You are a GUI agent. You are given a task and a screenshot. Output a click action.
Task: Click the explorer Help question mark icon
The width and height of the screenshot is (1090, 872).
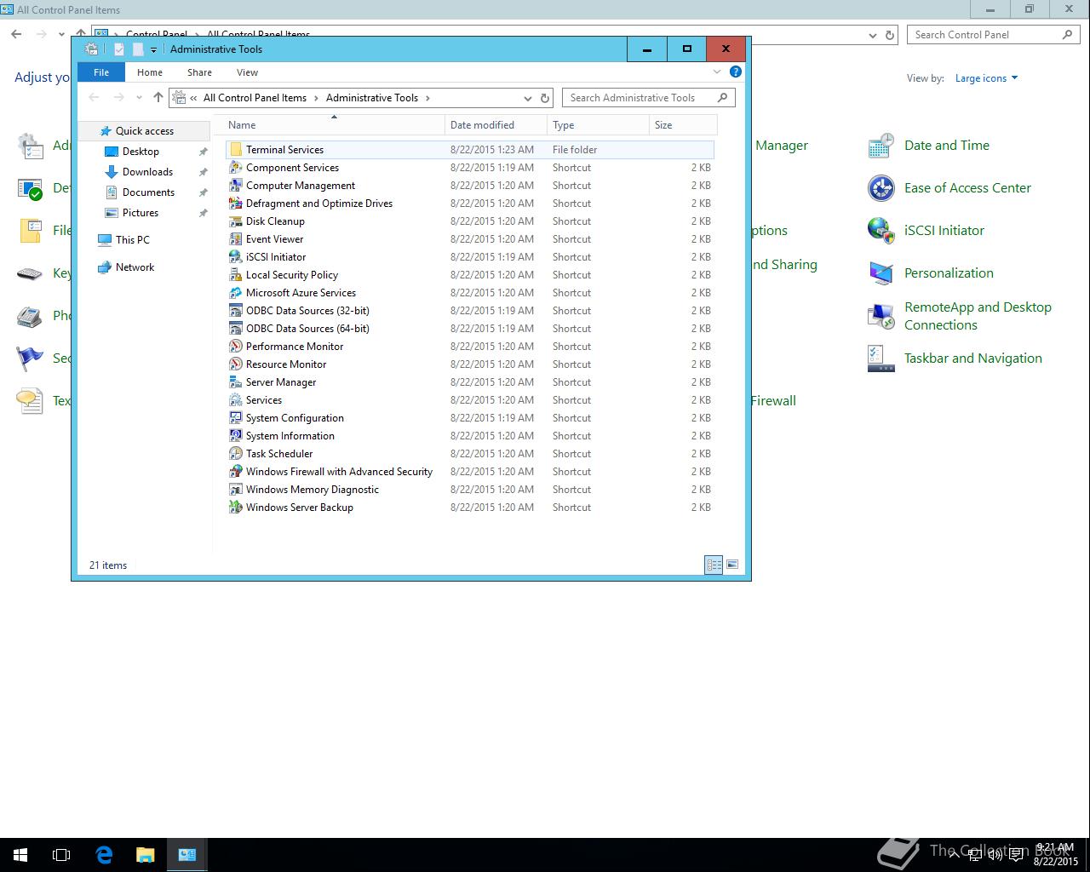(736, 72)
